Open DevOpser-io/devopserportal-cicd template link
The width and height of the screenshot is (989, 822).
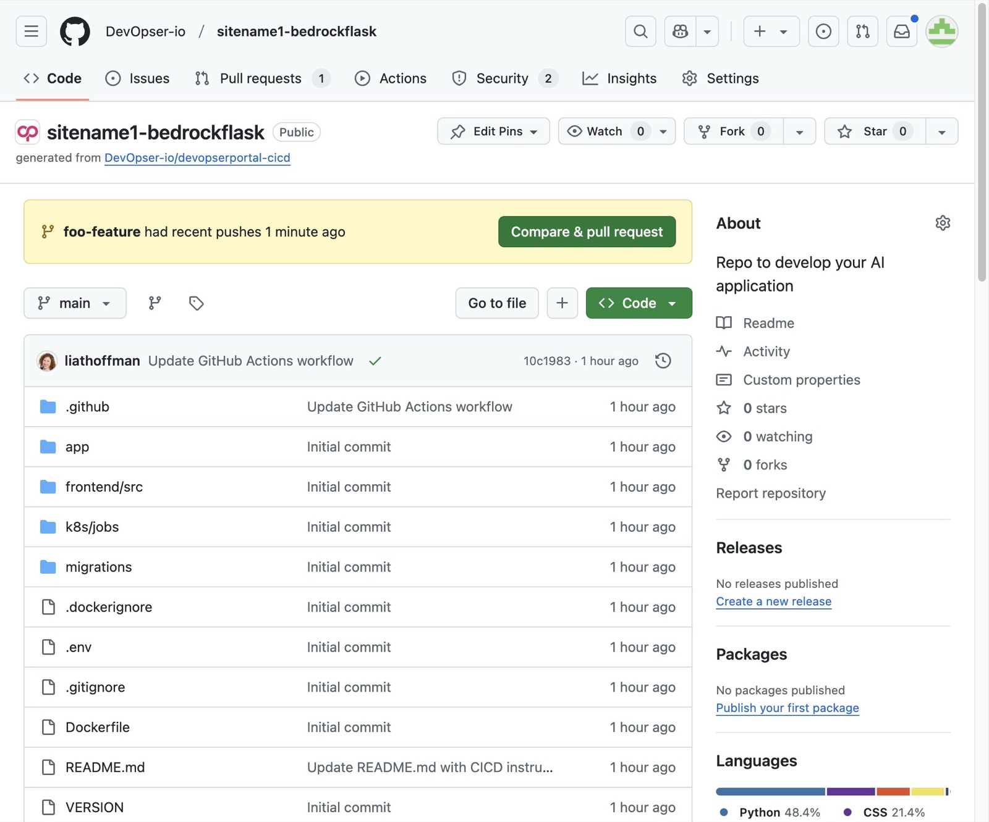[x=197, y=157]
